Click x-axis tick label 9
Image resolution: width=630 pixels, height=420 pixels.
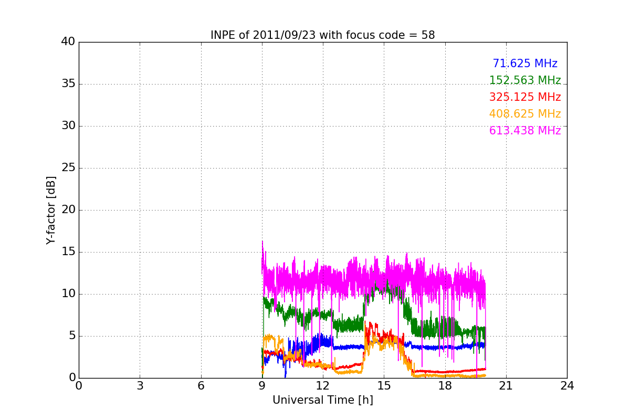point(262,386)
